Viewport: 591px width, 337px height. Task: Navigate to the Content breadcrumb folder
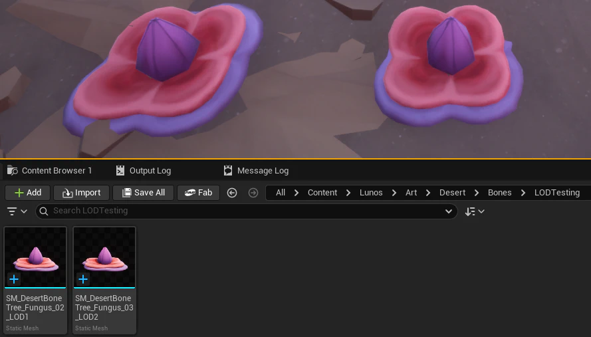click(322, 193)
